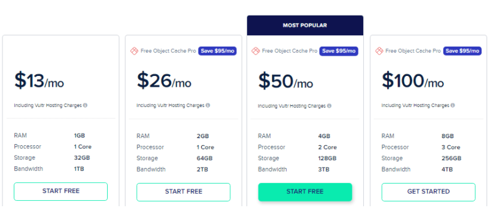The height and width of the screenshot is (217, 490).
Task: Click the $100/mo price heading
Action: (412, 81)
